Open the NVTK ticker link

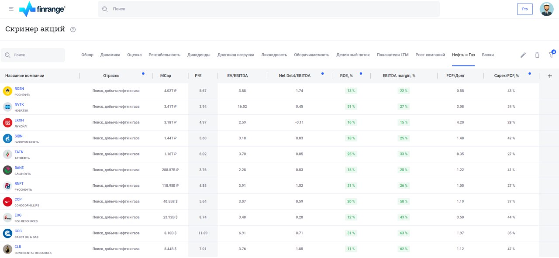[x=19, y=104]
